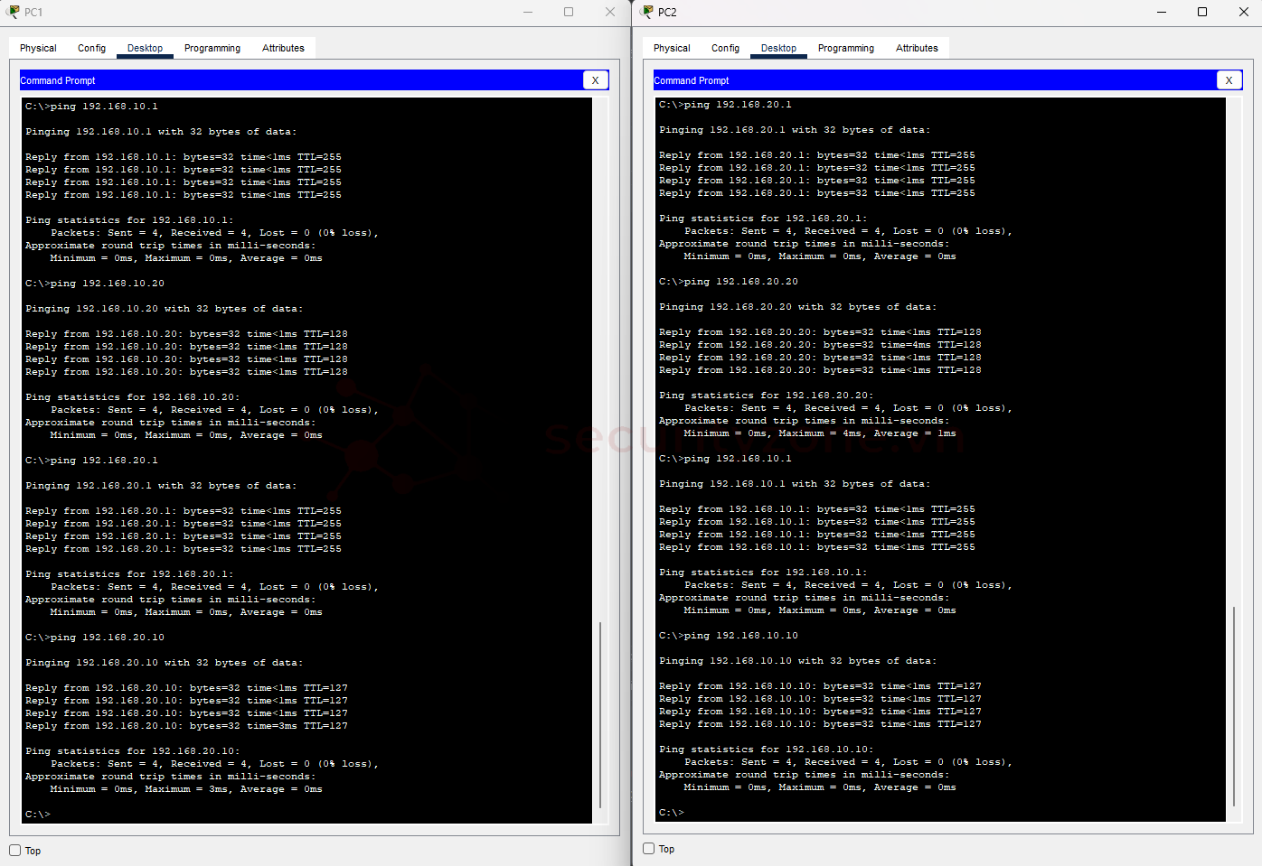Enable the Top checkbox in PC2 window
The height and width of the screenshot is (866, 1262).
point(649,848)
